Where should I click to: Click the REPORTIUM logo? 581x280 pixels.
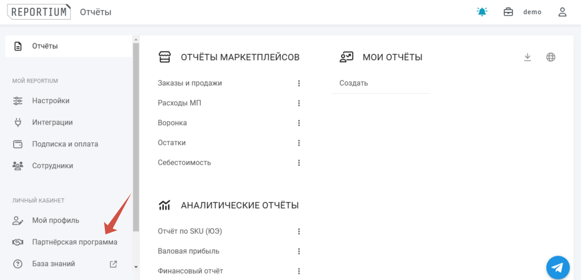coord(39,12)
